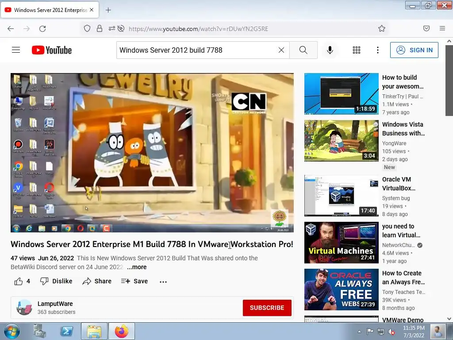Start voice search with microphone
Screen dimensions: 453x340
pos(330,50)
